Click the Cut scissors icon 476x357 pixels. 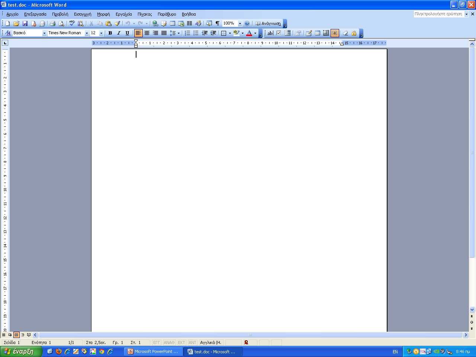91,23
